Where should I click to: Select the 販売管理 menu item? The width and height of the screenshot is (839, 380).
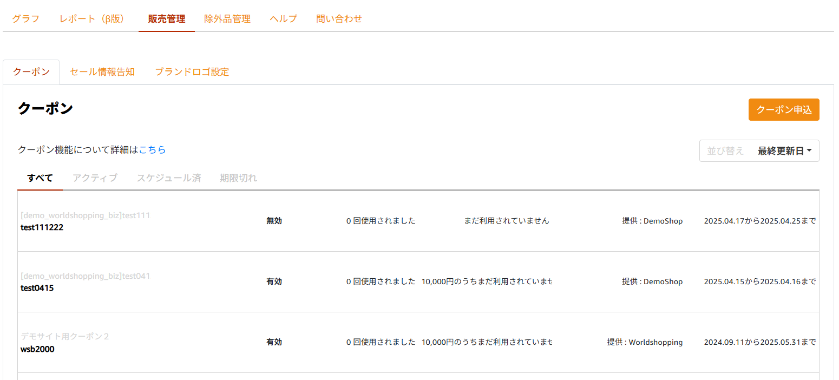pos(167,19)
